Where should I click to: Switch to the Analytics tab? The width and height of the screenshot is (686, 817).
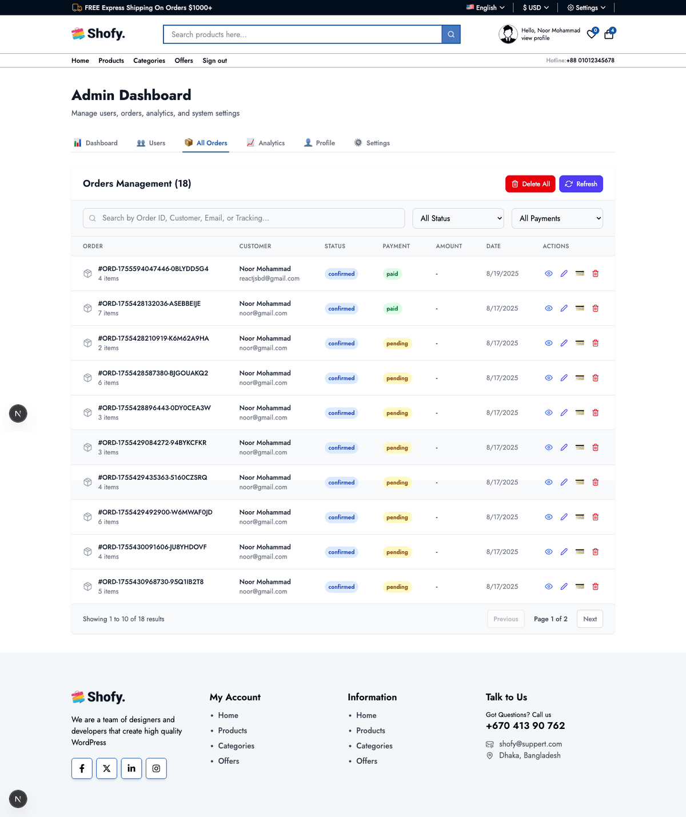pyautogui.click(x=266, y=143)
